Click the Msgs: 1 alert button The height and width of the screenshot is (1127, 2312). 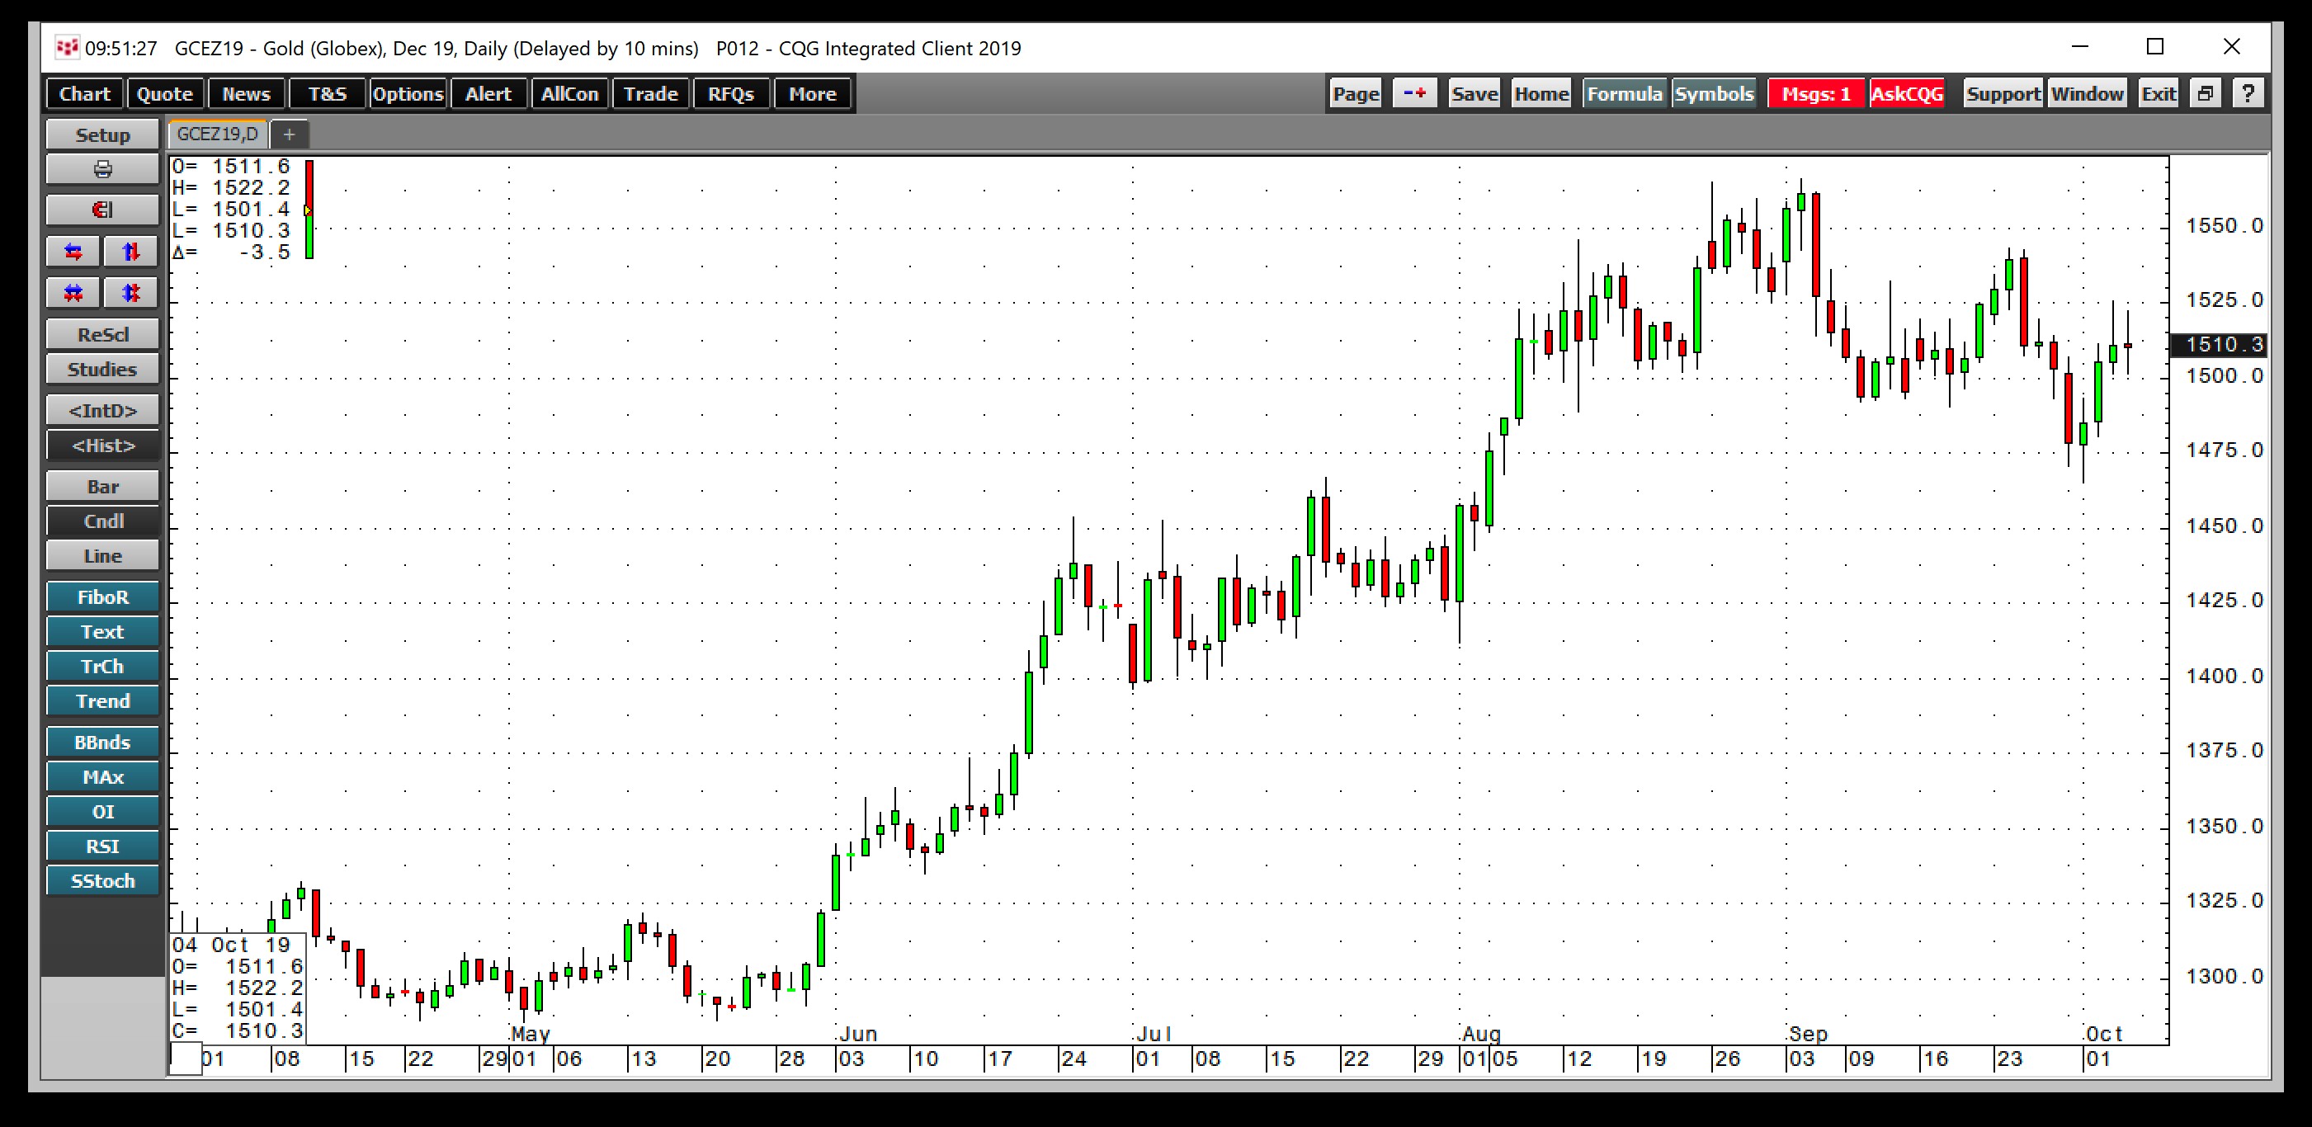tap(1814, 93)
